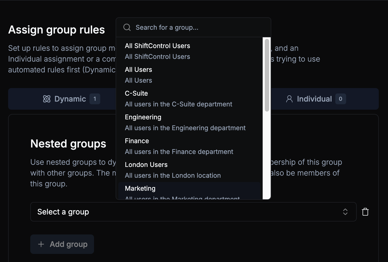
Task: Click the person icon on Individual tab
Action: tap(289, 99)
